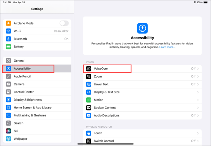Select the Siri icon in sidebar
The width and height of the screenshot is (211, 146).
click(x=8, y=131)
